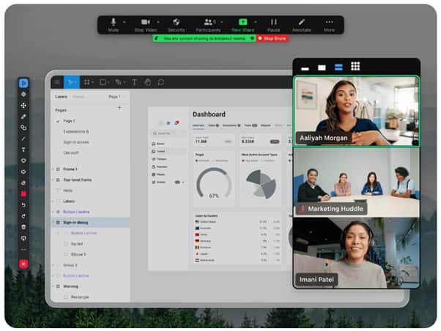This screenshot has height=331, width=441.
Task: Open the caret next to Mute
Action: click(125, 22)
